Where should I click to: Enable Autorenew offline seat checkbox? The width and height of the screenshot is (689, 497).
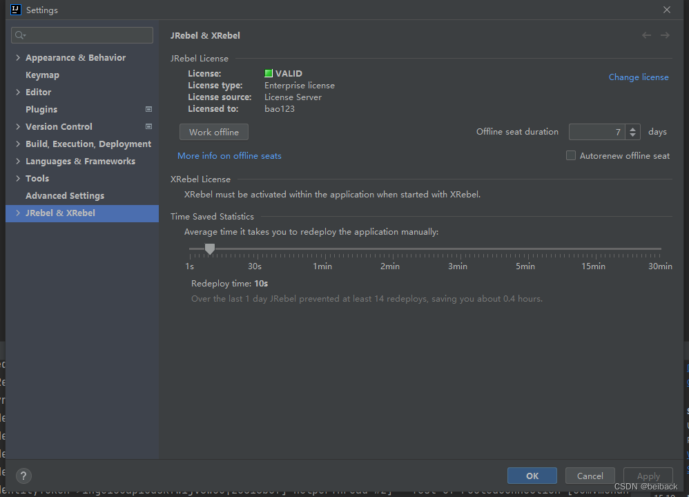click(571, 155)
